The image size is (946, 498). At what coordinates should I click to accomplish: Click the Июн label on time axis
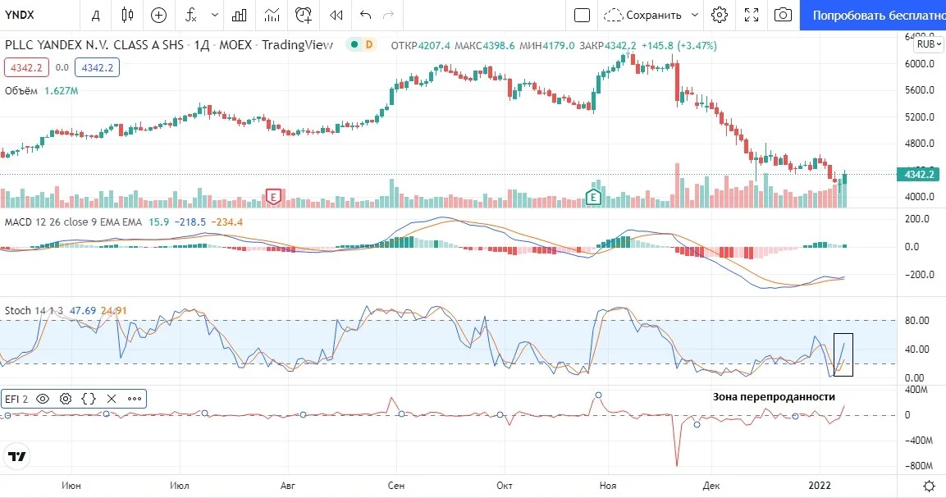(71, 486)
